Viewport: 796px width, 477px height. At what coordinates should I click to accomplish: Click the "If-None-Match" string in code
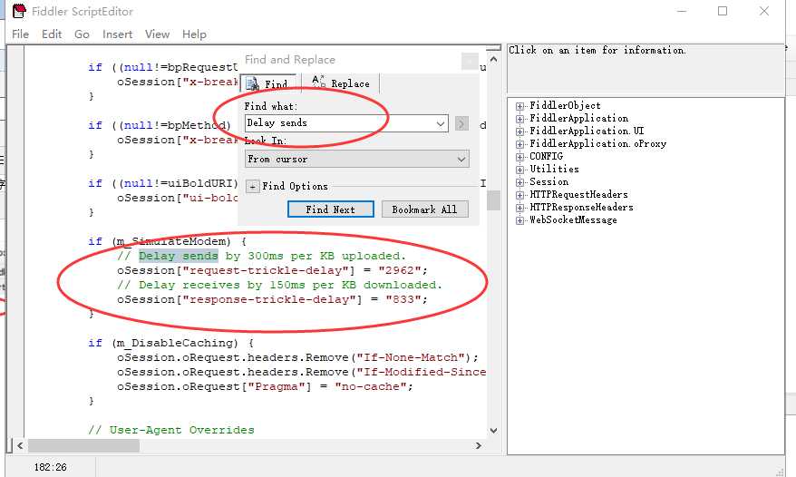410,357
